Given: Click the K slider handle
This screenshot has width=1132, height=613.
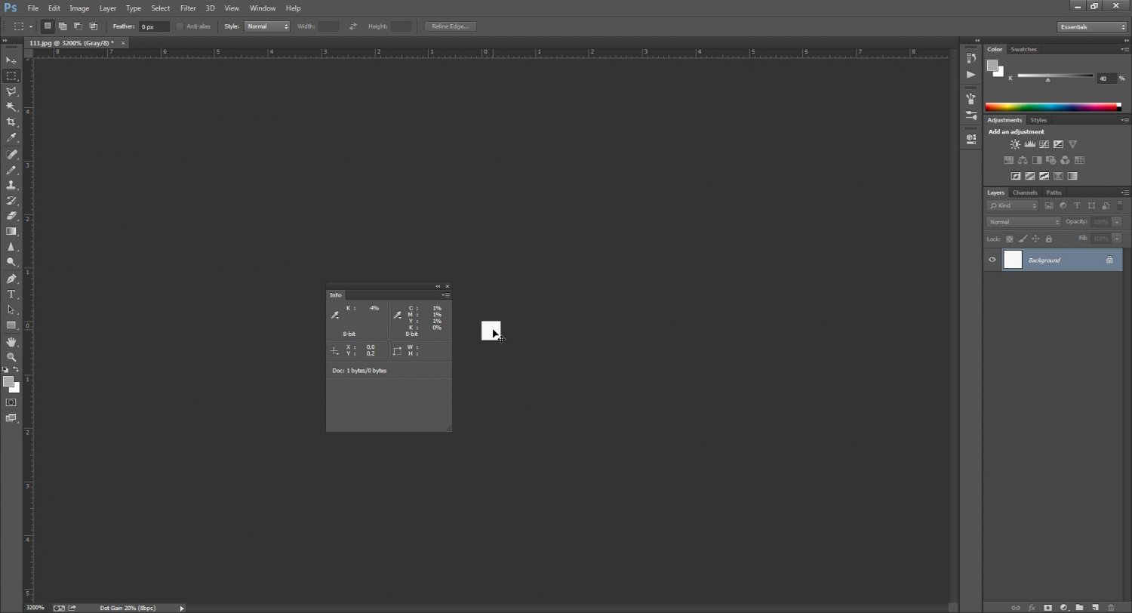Looking at the screenshot, I should pos(1047,79).
